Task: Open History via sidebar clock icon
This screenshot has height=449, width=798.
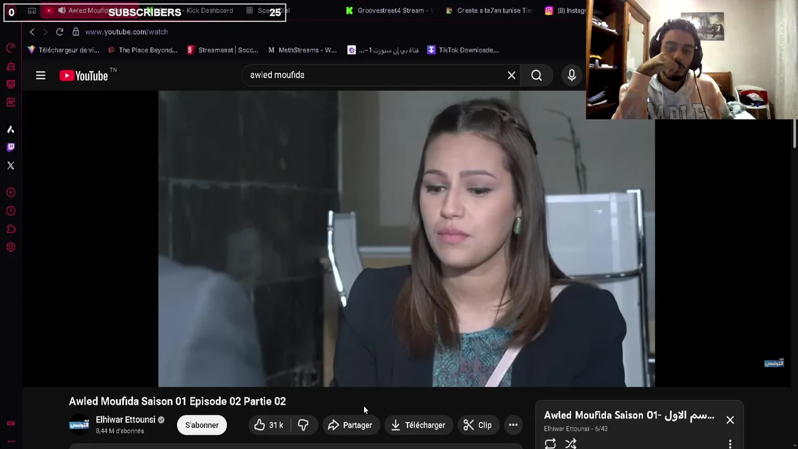Action: [11, 211]
